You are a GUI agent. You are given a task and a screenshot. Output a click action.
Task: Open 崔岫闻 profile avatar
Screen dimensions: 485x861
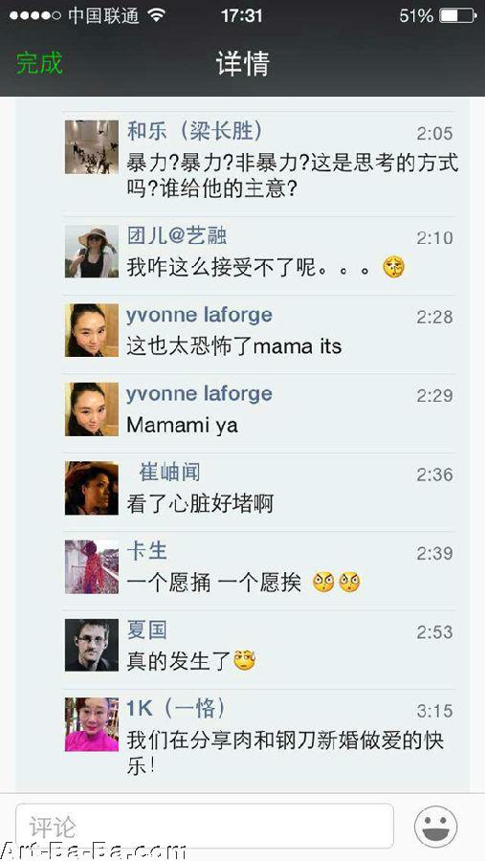point(92,488)
